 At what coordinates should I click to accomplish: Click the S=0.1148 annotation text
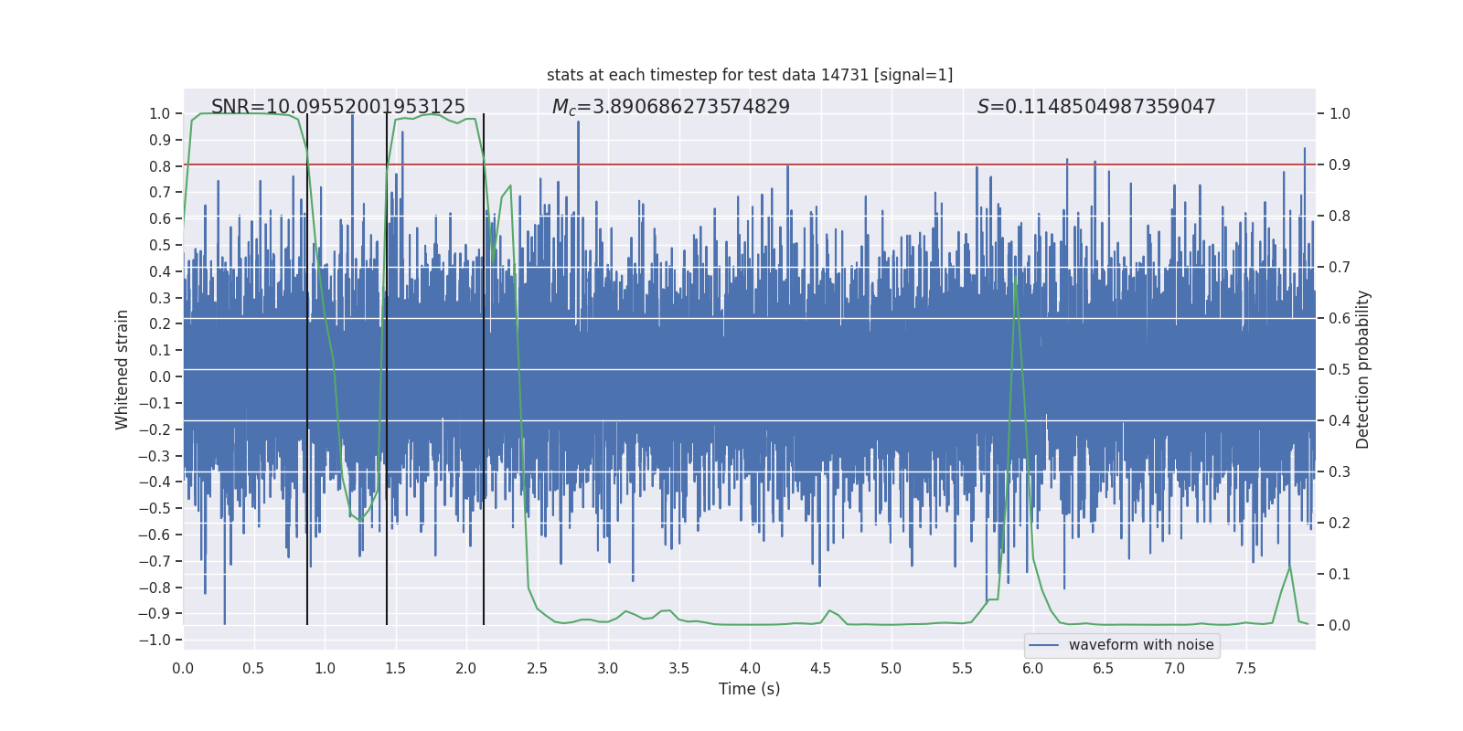(1095, 107)
